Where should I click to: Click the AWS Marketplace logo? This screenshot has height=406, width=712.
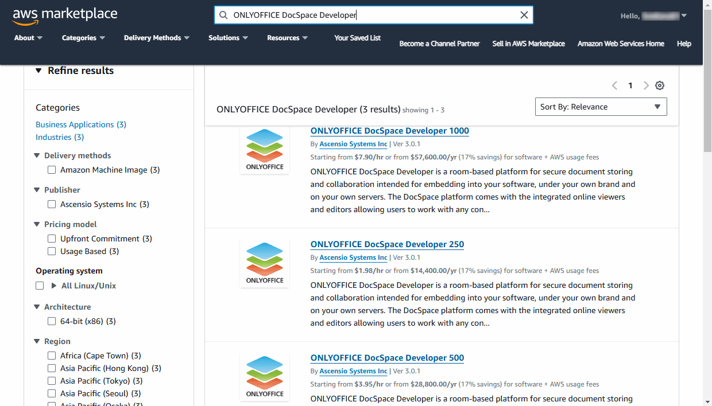[64, 16]
